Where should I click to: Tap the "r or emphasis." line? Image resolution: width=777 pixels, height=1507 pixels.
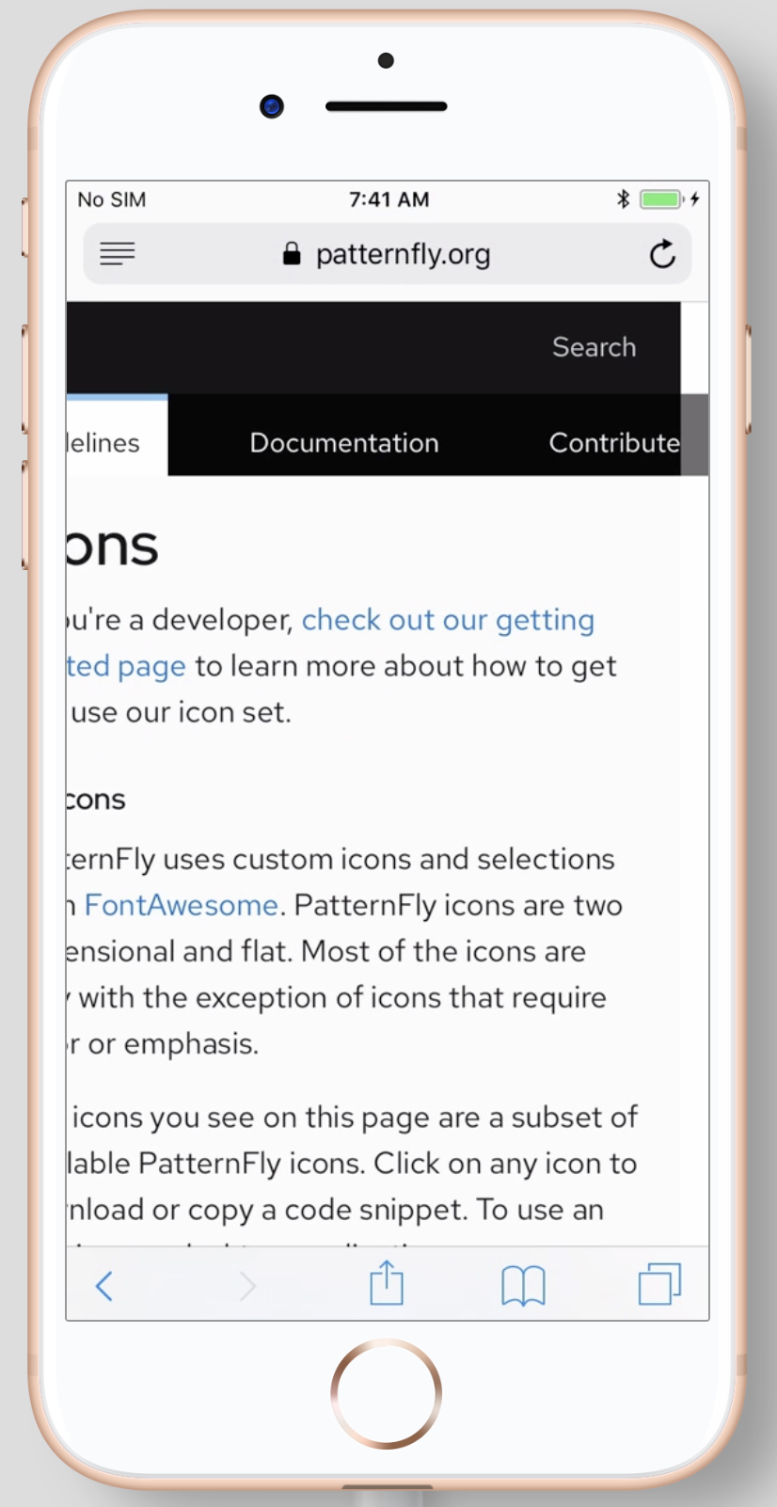coord(163,1043)
